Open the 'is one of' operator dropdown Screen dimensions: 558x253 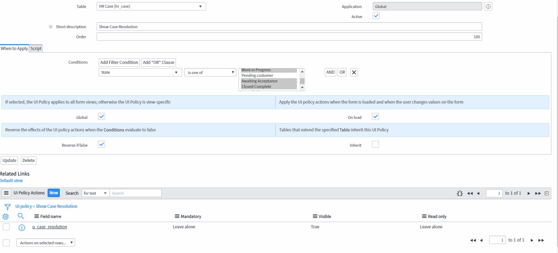[x=210, y=72]
